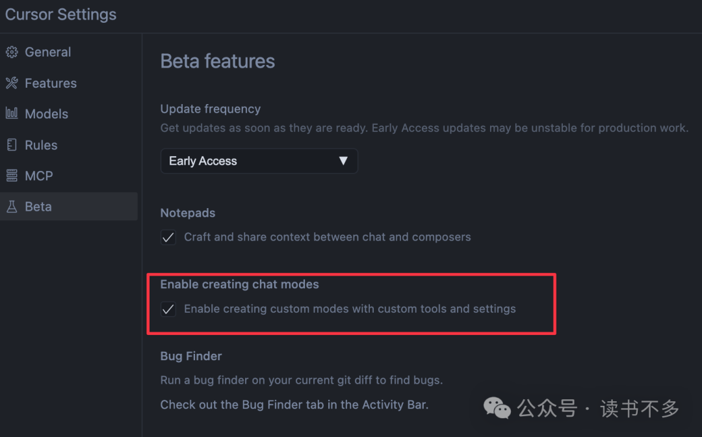Click the Update frequency label
This screenshot has width=702, height=437.
[210, 109]
